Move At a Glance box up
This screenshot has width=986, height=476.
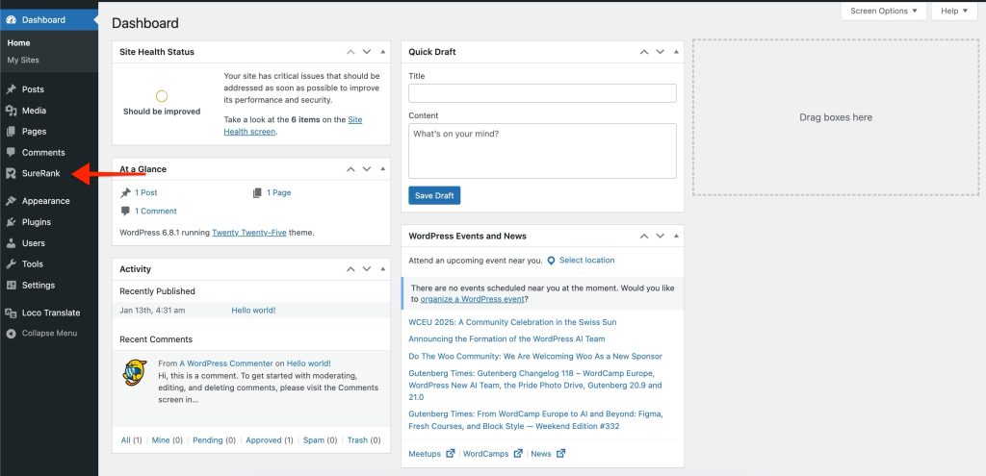350,169
